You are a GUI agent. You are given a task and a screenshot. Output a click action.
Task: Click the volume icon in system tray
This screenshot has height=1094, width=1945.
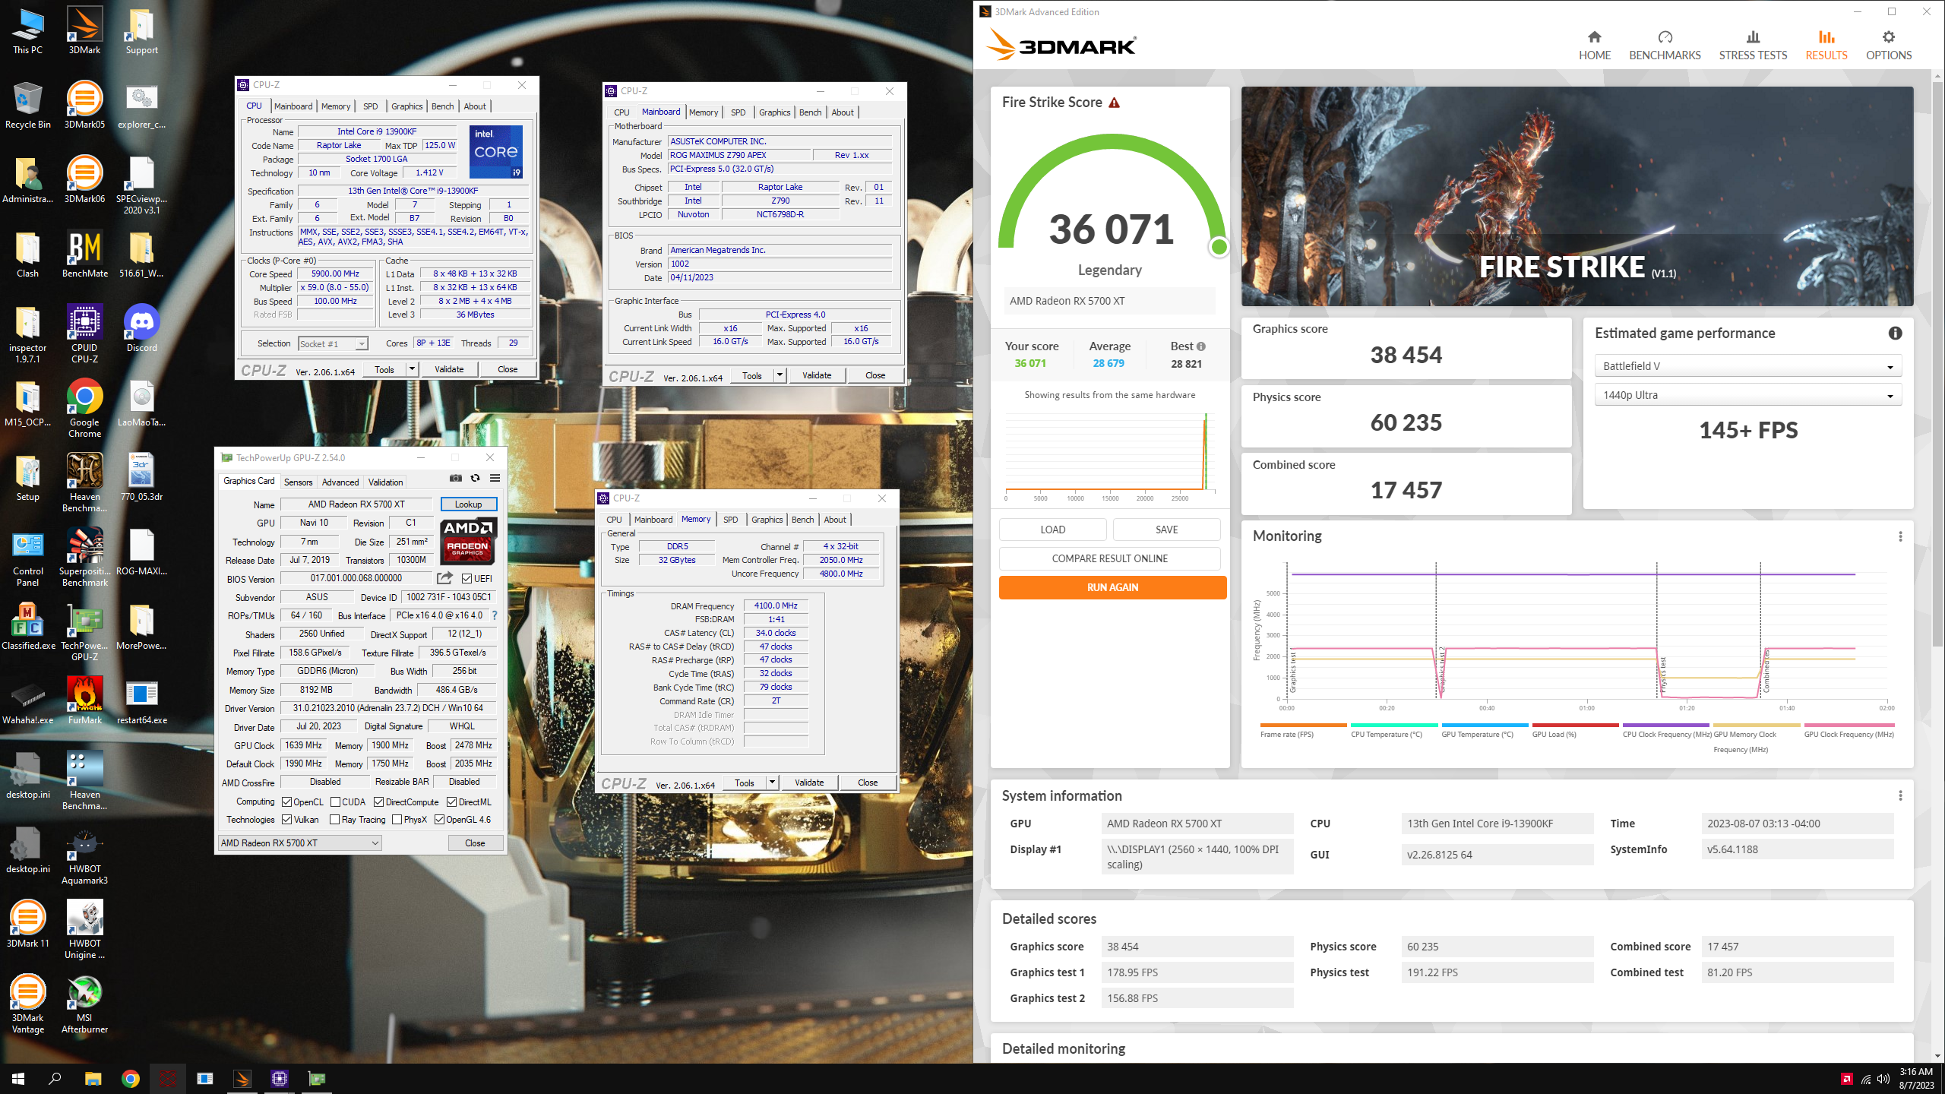point(1883,1079)
